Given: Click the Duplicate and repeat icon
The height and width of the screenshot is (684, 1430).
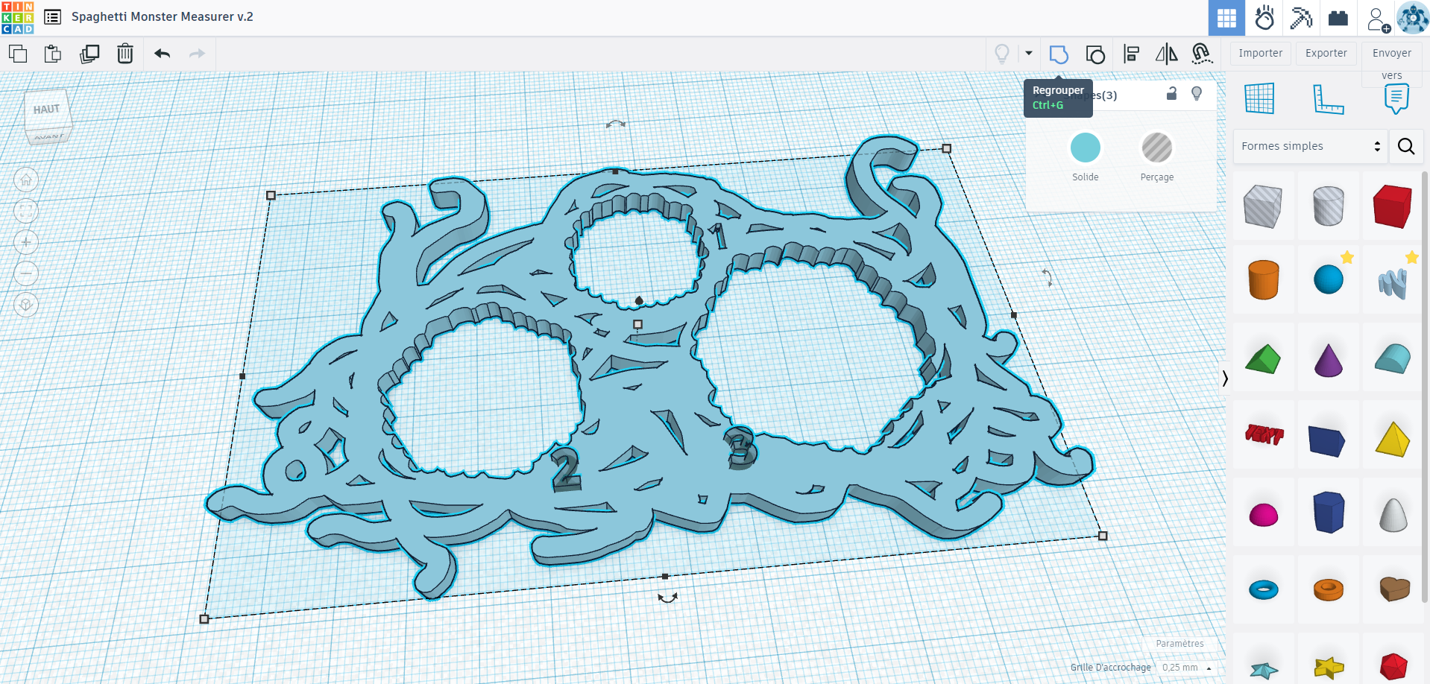Looking at the screenshot, I should point(89,54).
